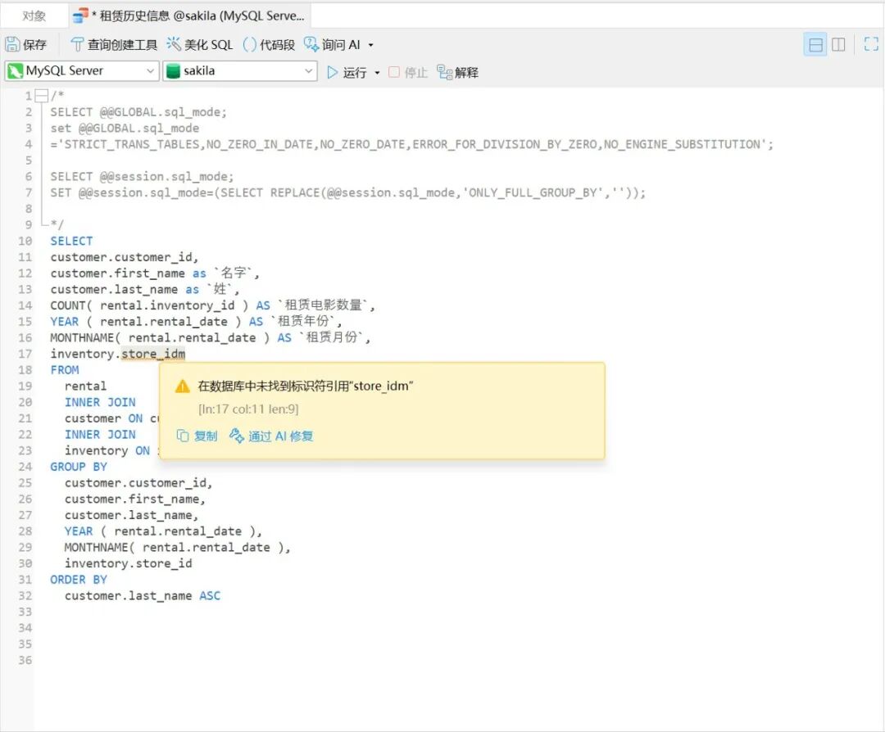Expand the Run options dropdown arrow
885x732 pixels.
point(377,73)
